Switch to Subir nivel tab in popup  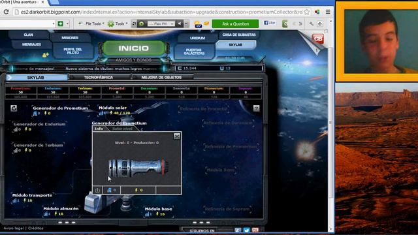point(122,129)
